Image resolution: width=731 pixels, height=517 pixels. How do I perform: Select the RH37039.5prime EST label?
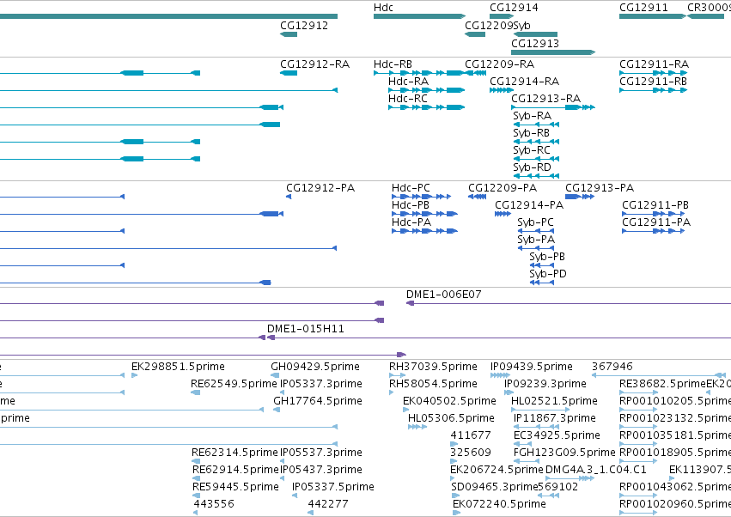(433, 367)
